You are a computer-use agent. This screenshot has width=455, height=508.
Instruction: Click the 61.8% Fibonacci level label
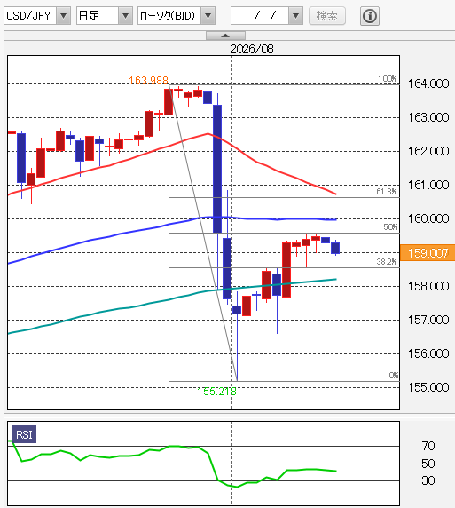click(x=387, y=192)
